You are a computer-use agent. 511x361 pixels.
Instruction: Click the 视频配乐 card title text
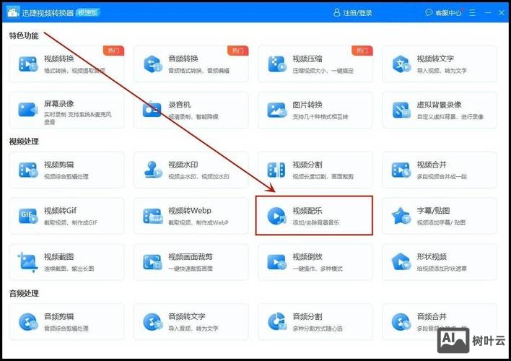(x=307, y=211)
